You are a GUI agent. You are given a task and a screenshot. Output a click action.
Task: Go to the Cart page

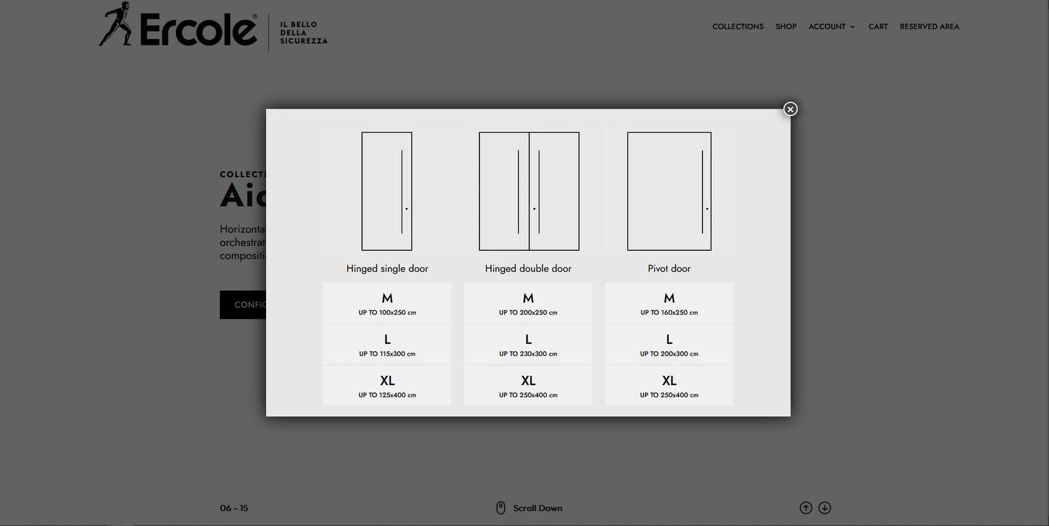[x=878, y=26]
